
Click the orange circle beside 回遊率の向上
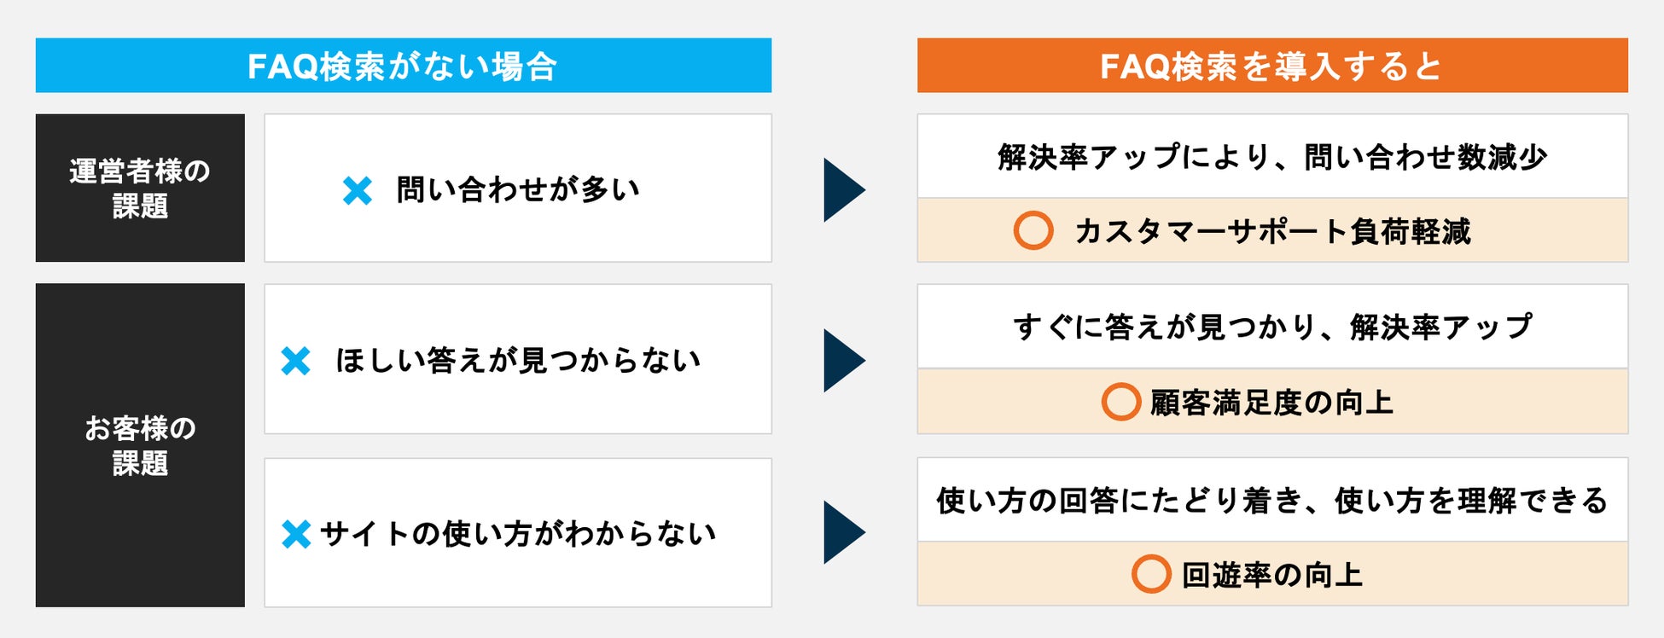[1150, 574]
